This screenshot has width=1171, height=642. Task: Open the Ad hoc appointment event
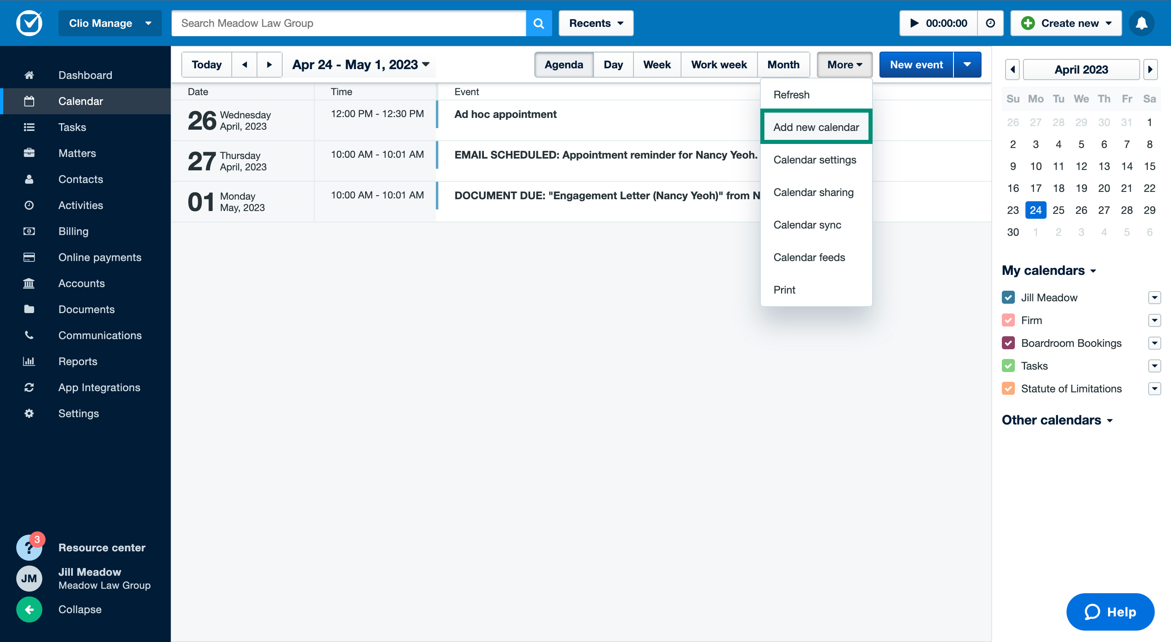click(x=505, y=114)
